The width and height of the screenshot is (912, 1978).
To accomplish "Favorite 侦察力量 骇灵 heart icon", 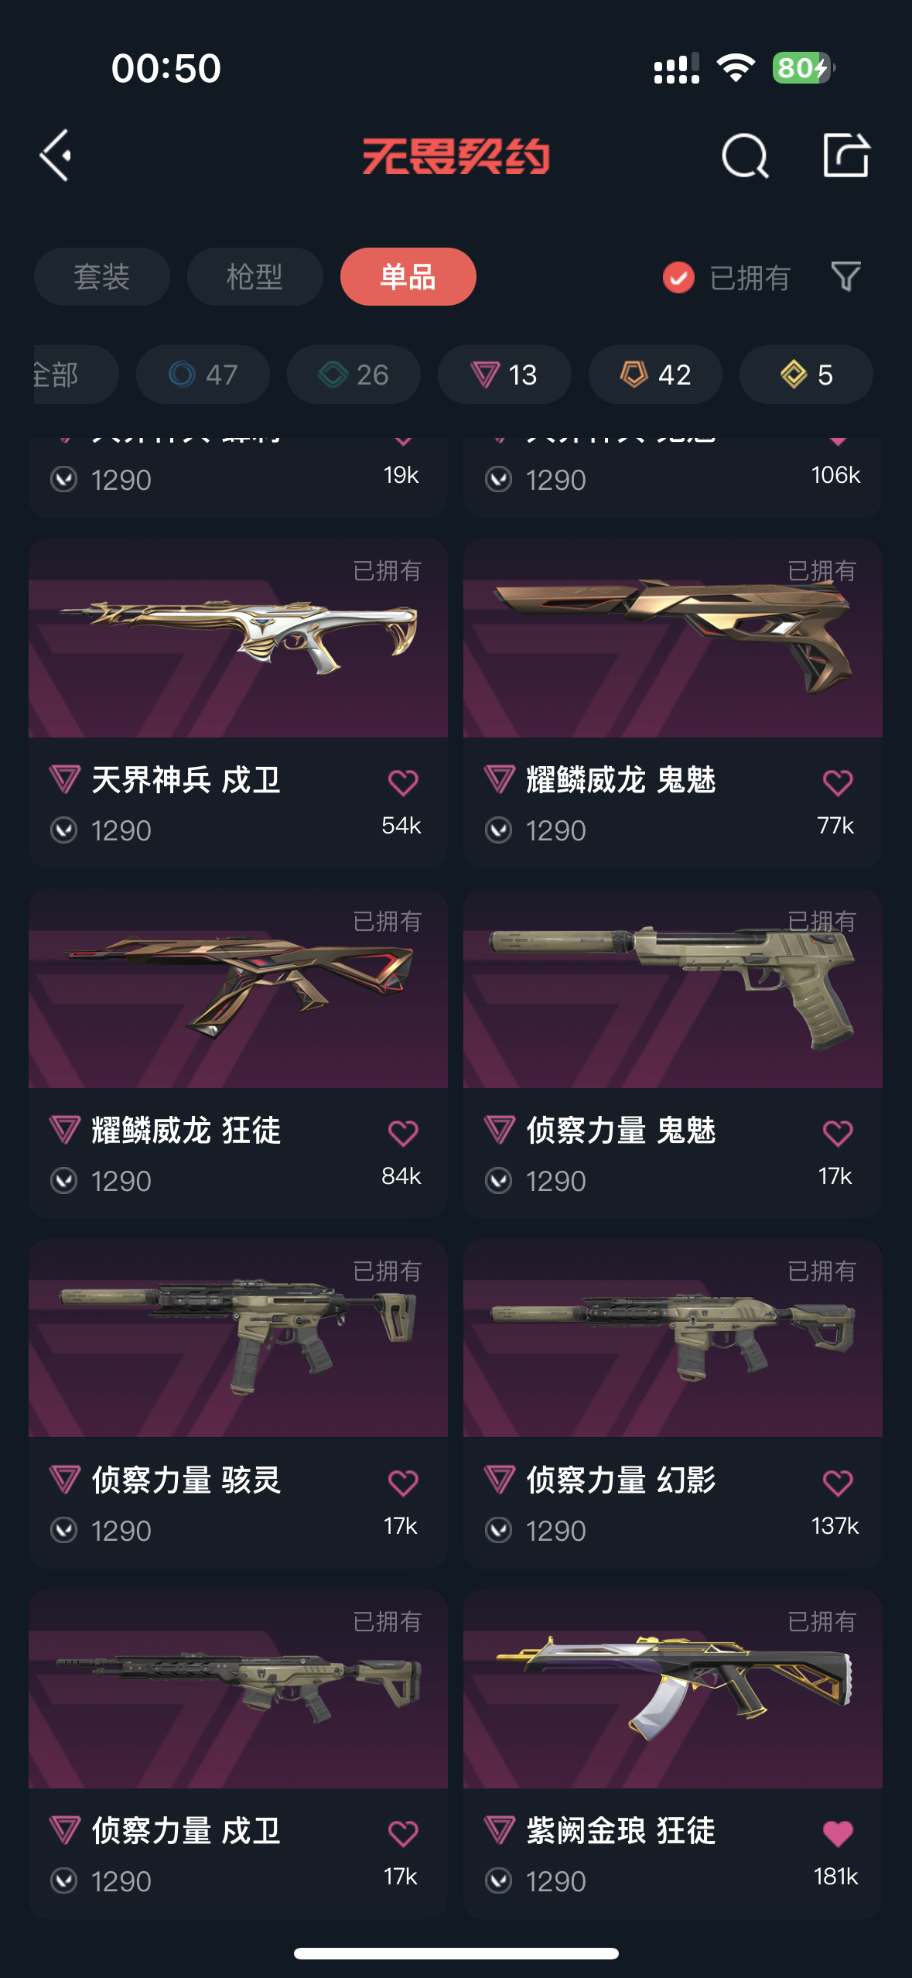I will (x=403, y=1483).
